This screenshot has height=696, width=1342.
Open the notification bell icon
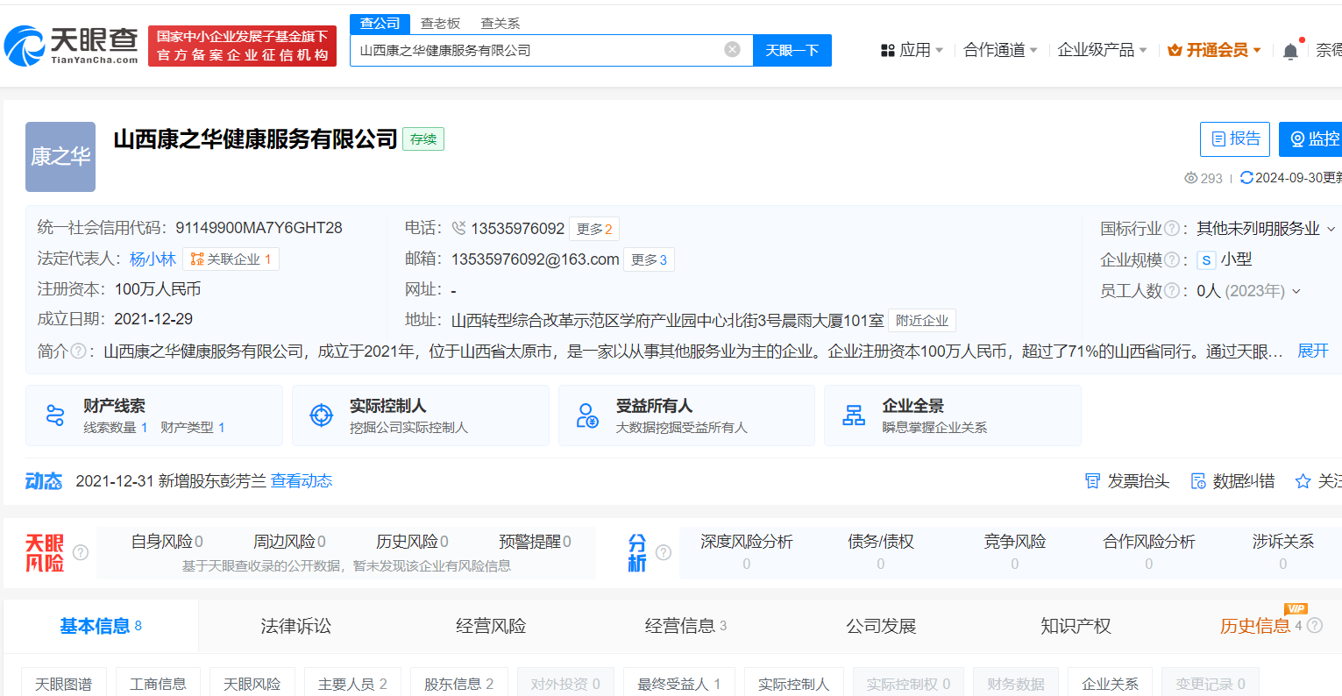(1290, 51)
